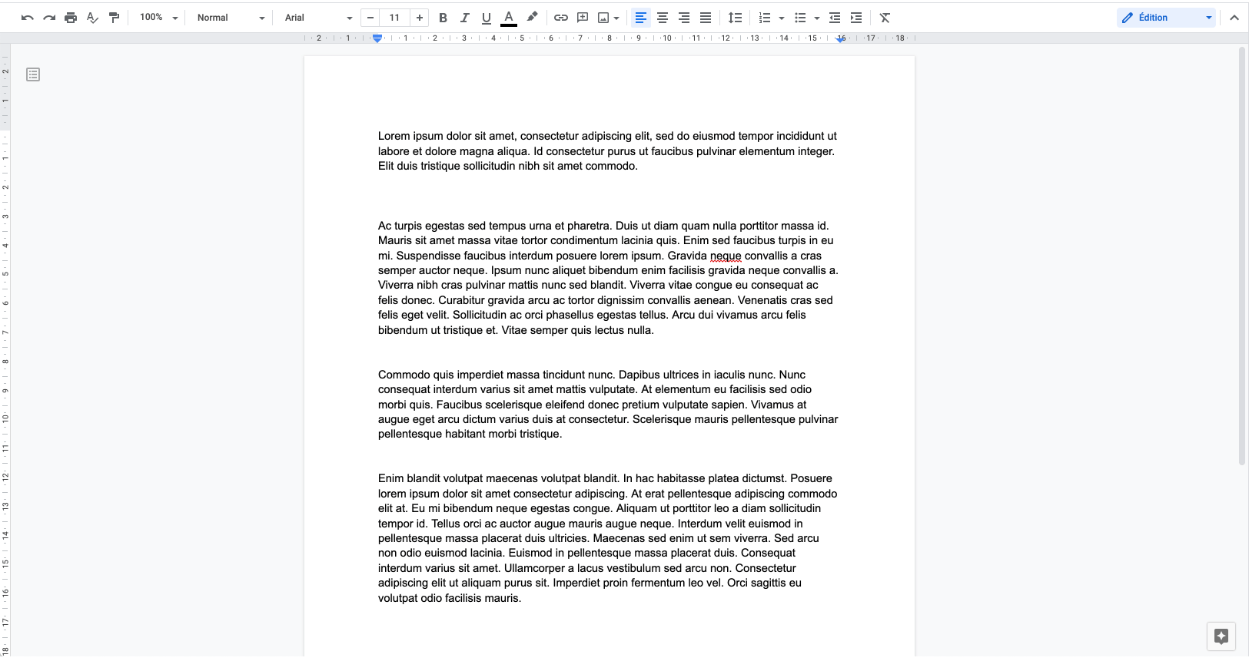Increase font size with plus button
The image size is (1249, 661).
pyautogui.click(x=420, y=18)
